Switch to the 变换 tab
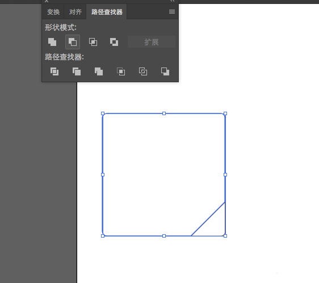319x283 pixels. [x=53, y=12]
